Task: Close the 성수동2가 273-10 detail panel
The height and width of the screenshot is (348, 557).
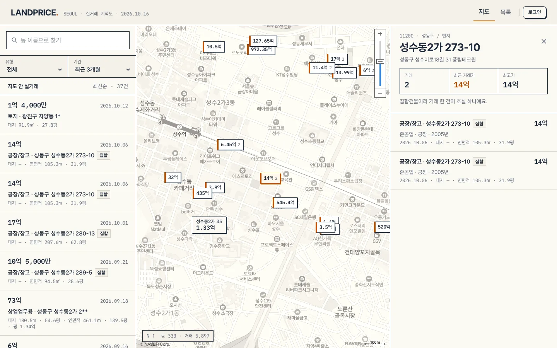Action: pyautogui.click(x=544, y=41)
